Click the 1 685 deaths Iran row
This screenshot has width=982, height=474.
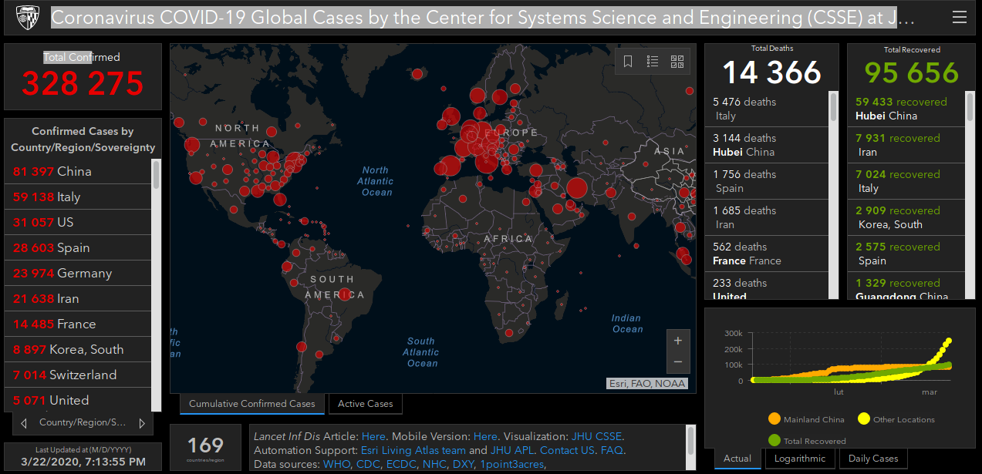pos(766,217)
